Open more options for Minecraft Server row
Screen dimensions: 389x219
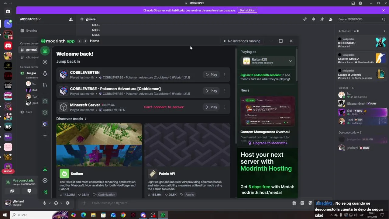224,107
